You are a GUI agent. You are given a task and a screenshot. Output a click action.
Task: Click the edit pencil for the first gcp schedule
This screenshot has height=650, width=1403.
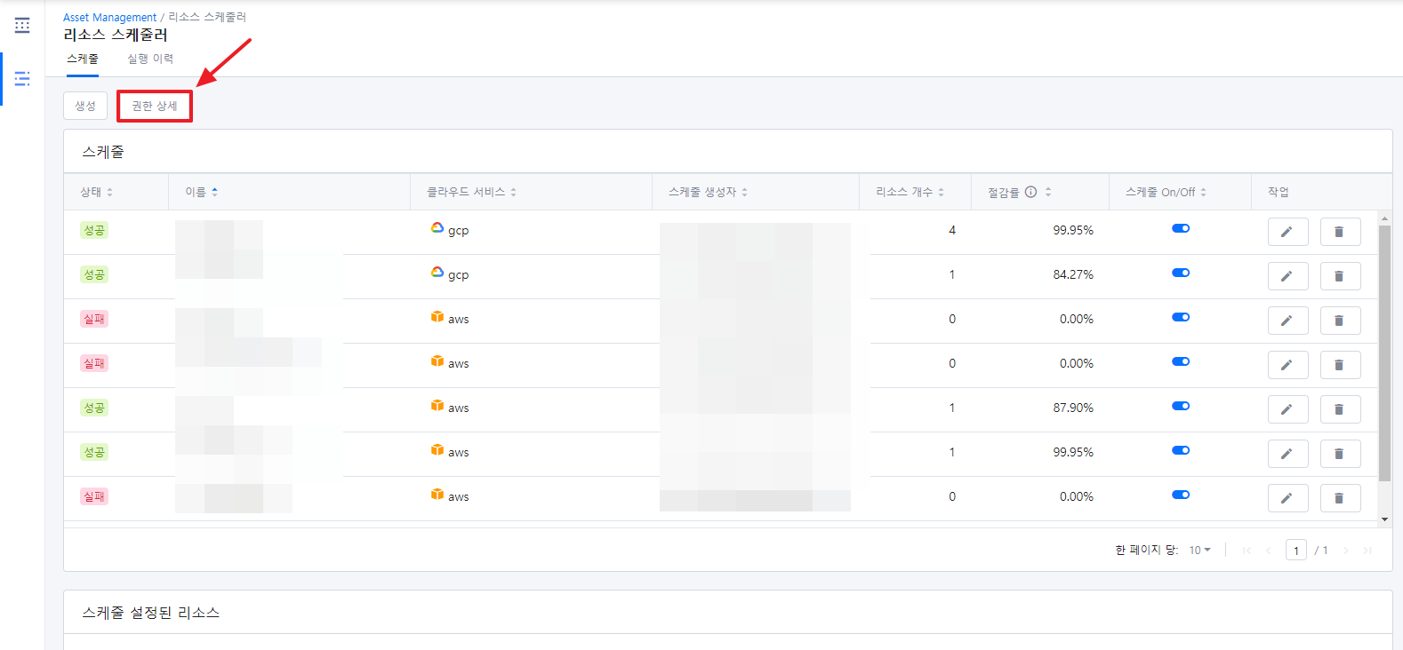1287,232
